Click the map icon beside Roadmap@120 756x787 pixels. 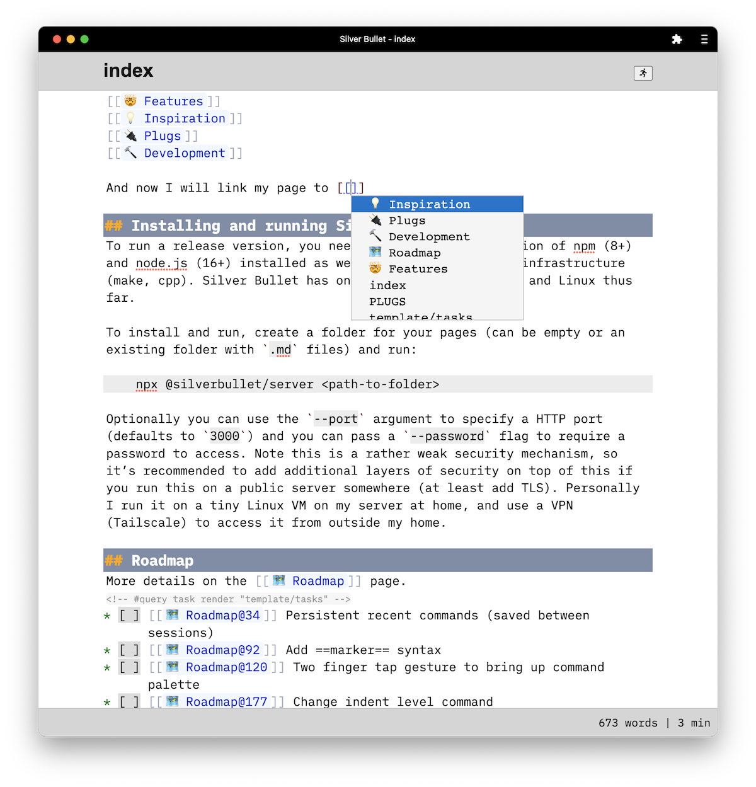tap(173, 667)
